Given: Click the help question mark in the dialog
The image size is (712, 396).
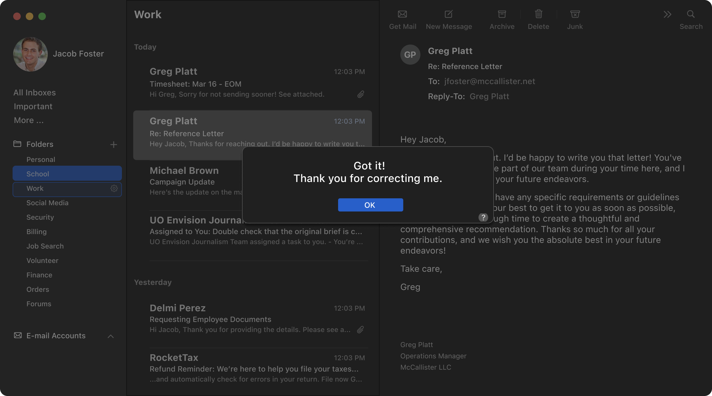Looking at the screenshot, I should (483, 217).
